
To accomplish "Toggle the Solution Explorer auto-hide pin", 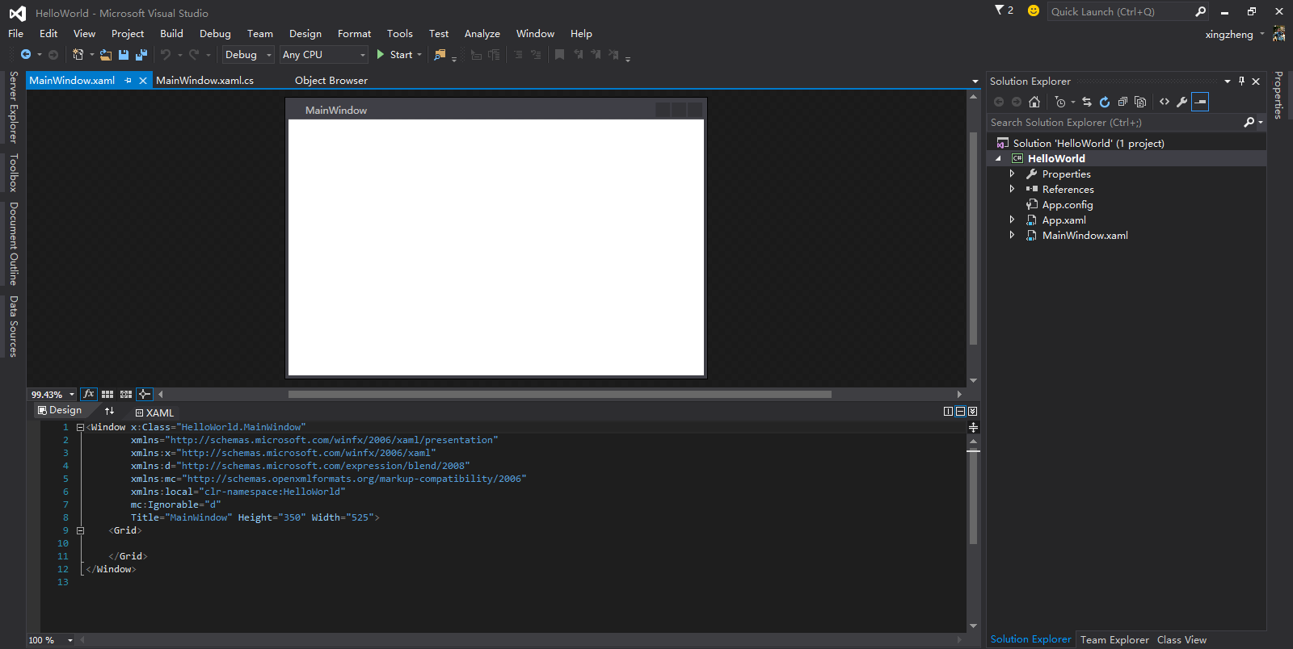I will [x=1242, y=81].
